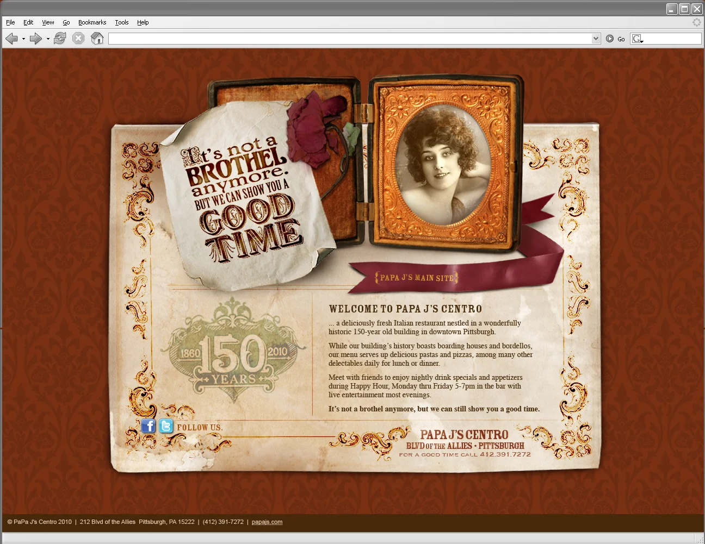705x544 pixels.
Task: Click the Facebook icon
Action: (x=148, y=426)
